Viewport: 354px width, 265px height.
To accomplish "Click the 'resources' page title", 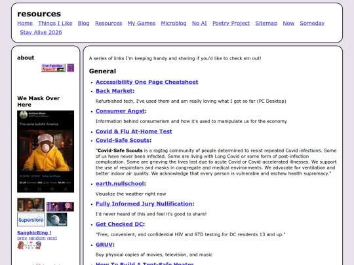I will [x=39, y=14].
